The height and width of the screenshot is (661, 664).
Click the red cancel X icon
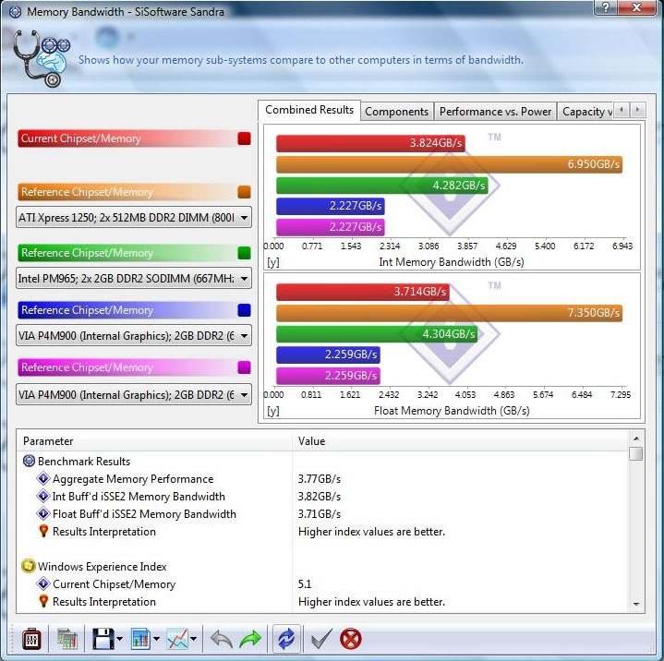tap(351, 638)
